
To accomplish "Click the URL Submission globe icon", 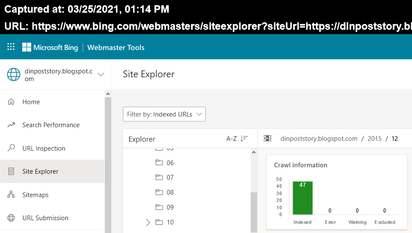I will click(x=11, y=218).
